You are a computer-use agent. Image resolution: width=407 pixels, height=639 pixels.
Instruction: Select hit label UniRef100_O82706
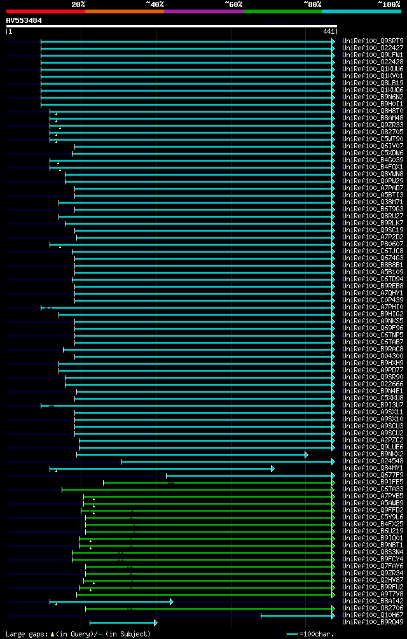373,608
